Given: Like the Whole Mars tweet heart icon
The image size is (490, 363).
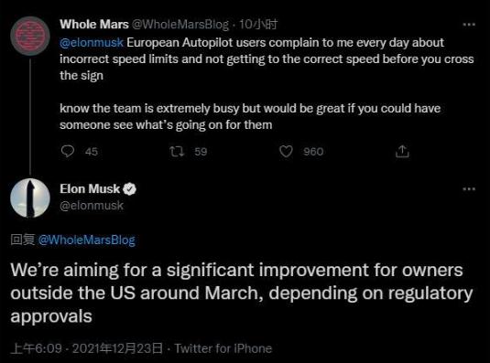Looking at the screenshot, I should point(286,152).
